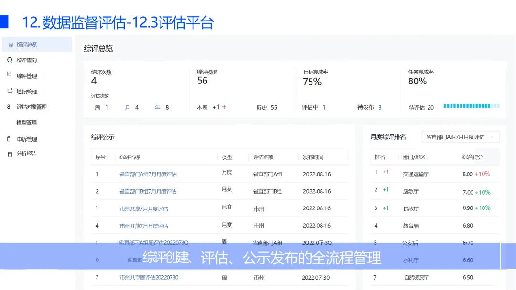516x290 pixels.
Task: Click the 综评公示 section title
Action: [103, 137]
